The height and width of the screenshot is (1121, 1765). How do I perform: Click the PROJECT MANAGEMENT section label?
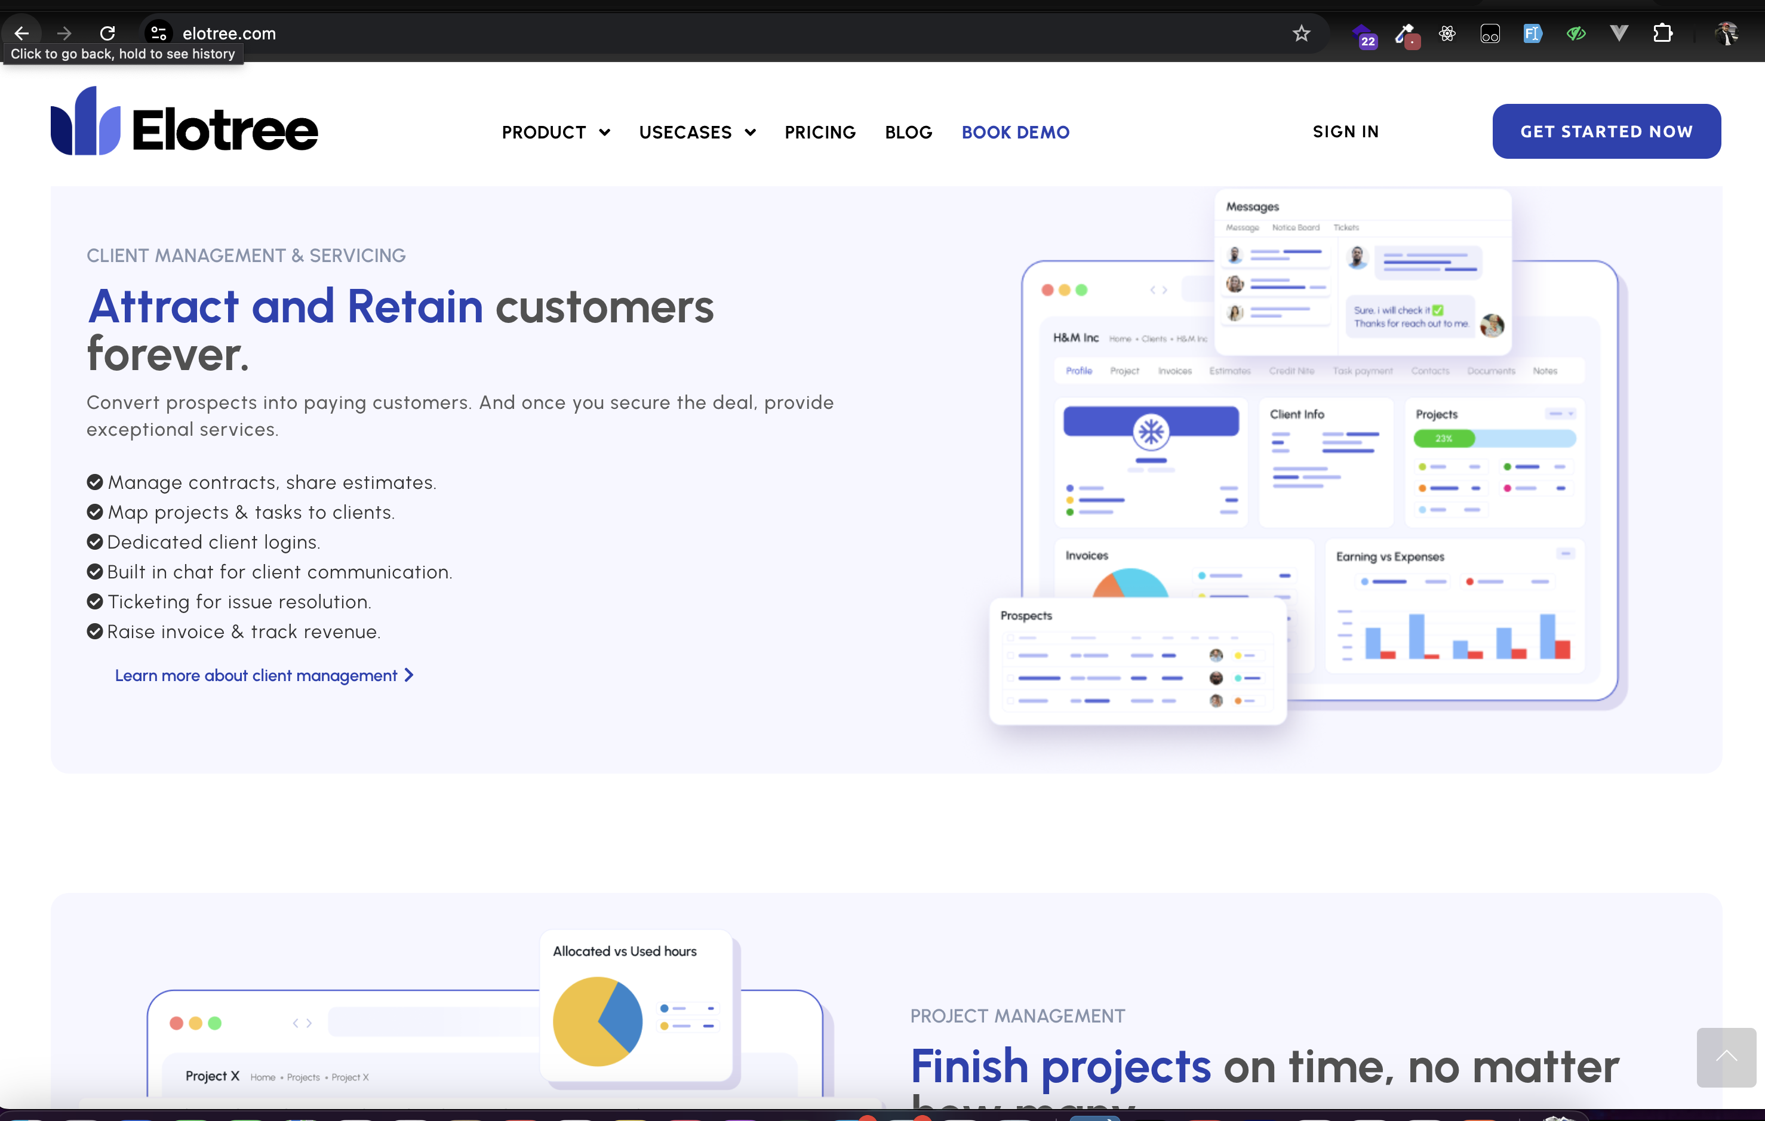[x=1017, y=1015]
